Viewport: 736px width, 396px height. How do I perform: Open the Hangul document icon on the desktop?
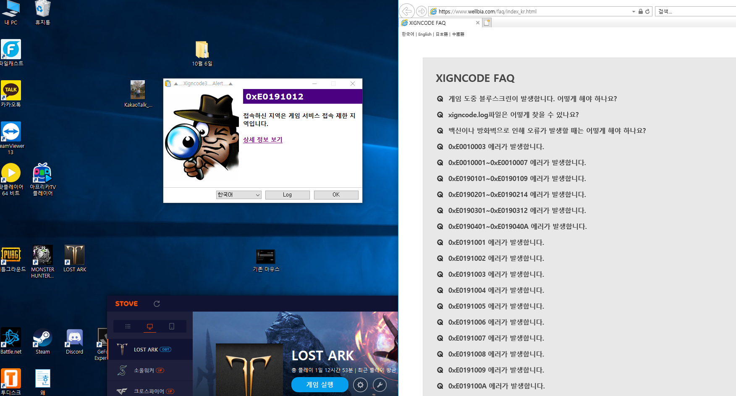tap(43, 382)
